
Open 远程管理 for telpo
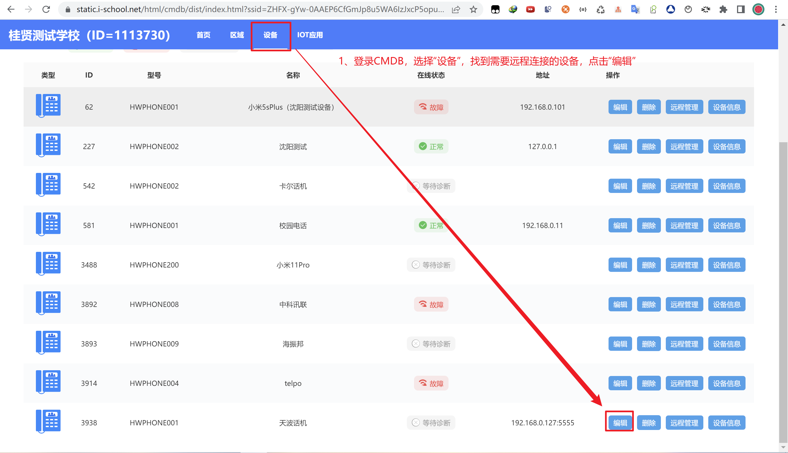(x=684, y=383)
